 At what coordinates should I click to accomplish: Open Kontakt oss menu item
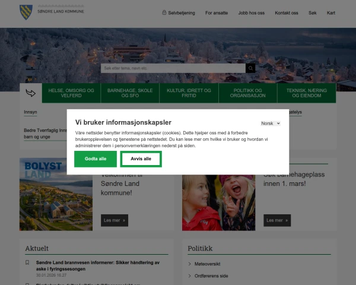287,13
